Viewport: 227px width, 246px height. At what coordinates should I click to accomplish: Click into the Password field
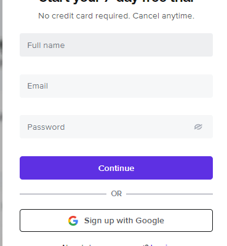(x=116, y=127)
